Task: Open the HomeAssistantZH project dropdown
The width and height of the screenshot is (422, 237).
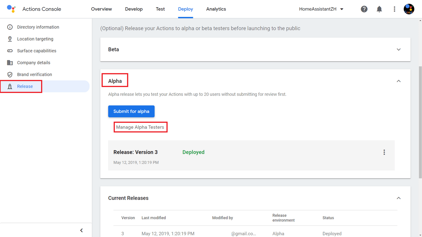Action: pos(321,9)
